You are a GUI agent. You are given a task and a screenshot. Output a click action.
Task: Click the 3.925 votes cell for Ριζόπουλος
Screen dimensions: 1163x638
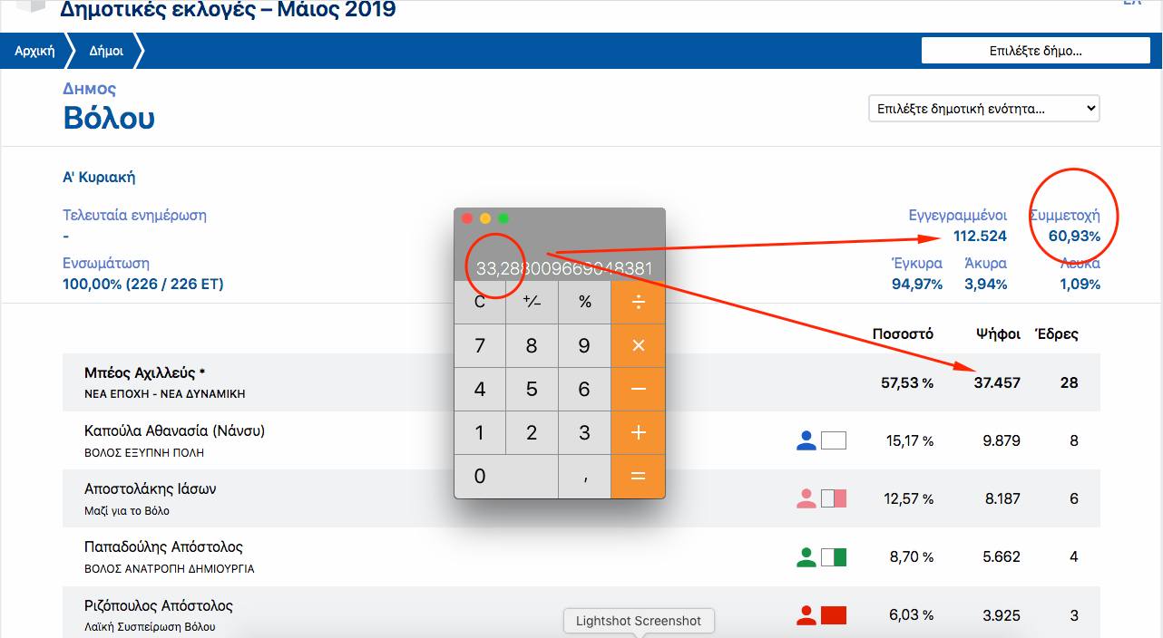tap(1002, 614)
